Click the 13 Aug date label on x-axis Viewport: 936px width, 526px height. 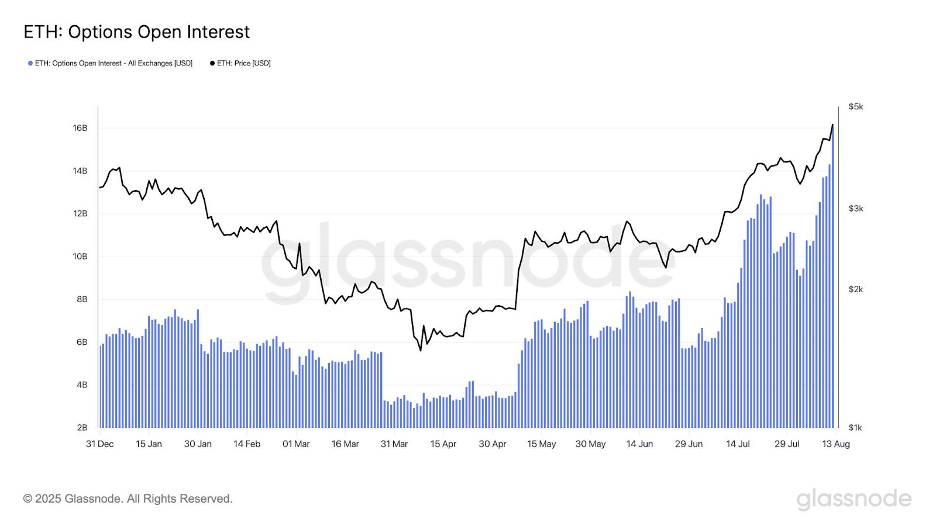click(835, 444)
